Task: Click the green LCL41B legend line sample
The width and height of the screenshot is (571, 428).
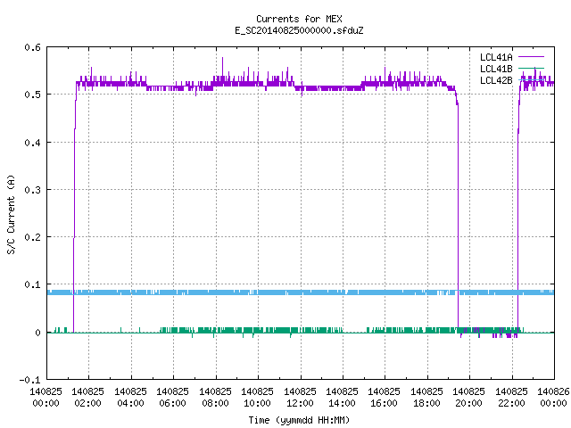Action: click(x=531, y=69)
